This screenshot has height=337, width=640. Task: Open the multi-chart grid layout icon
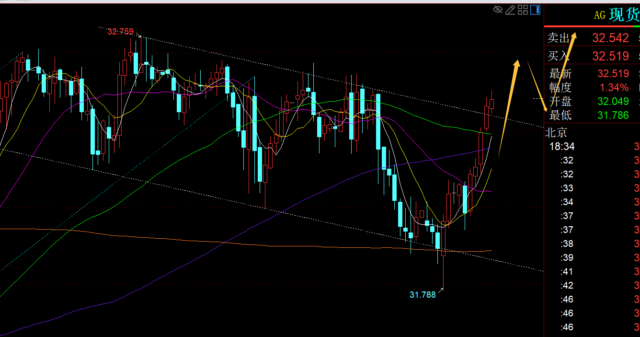(523, 9)
